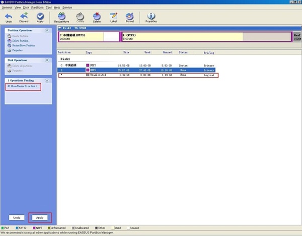
Task: Select the C: partition block in disk map
Action: tap(89, 37)
